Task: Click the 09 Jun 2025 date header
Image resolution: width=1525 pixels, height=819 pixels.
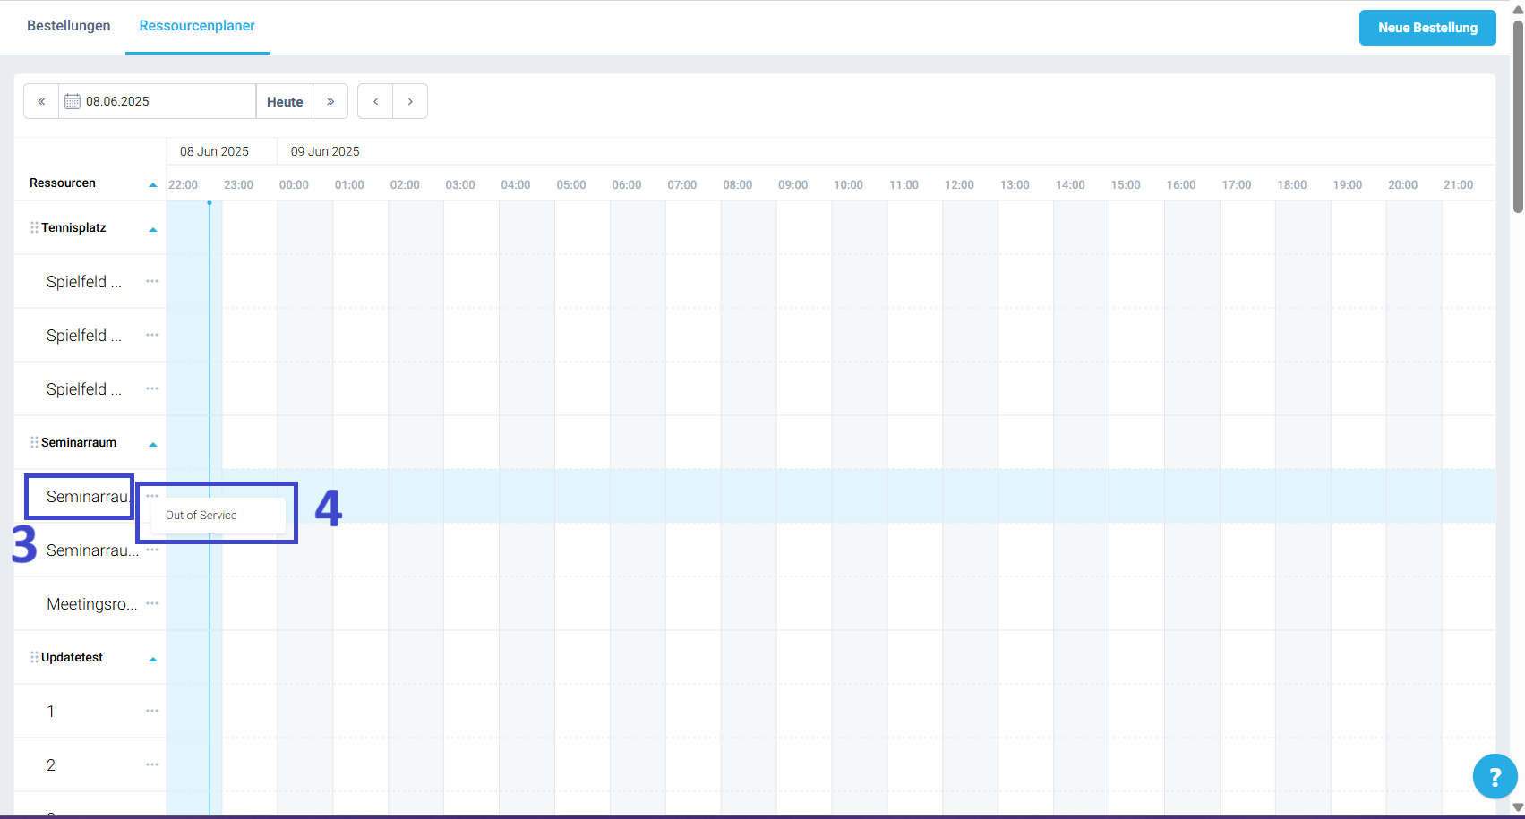Action: [325, 151]
